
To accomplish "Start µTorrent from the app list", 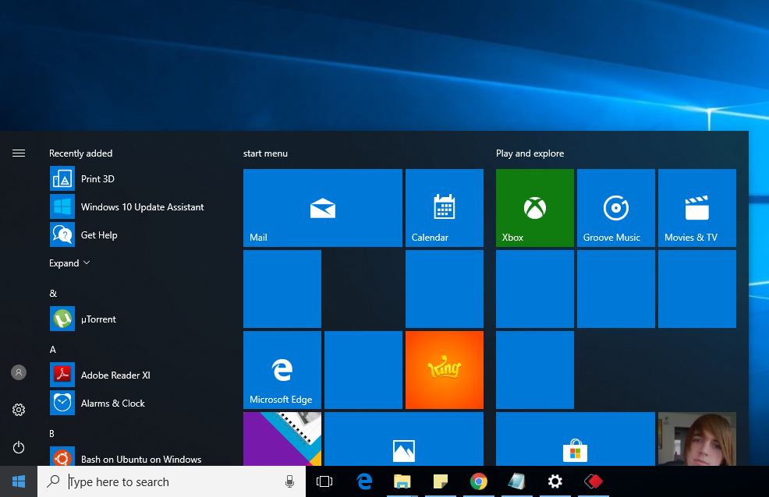I will (98, 319).
